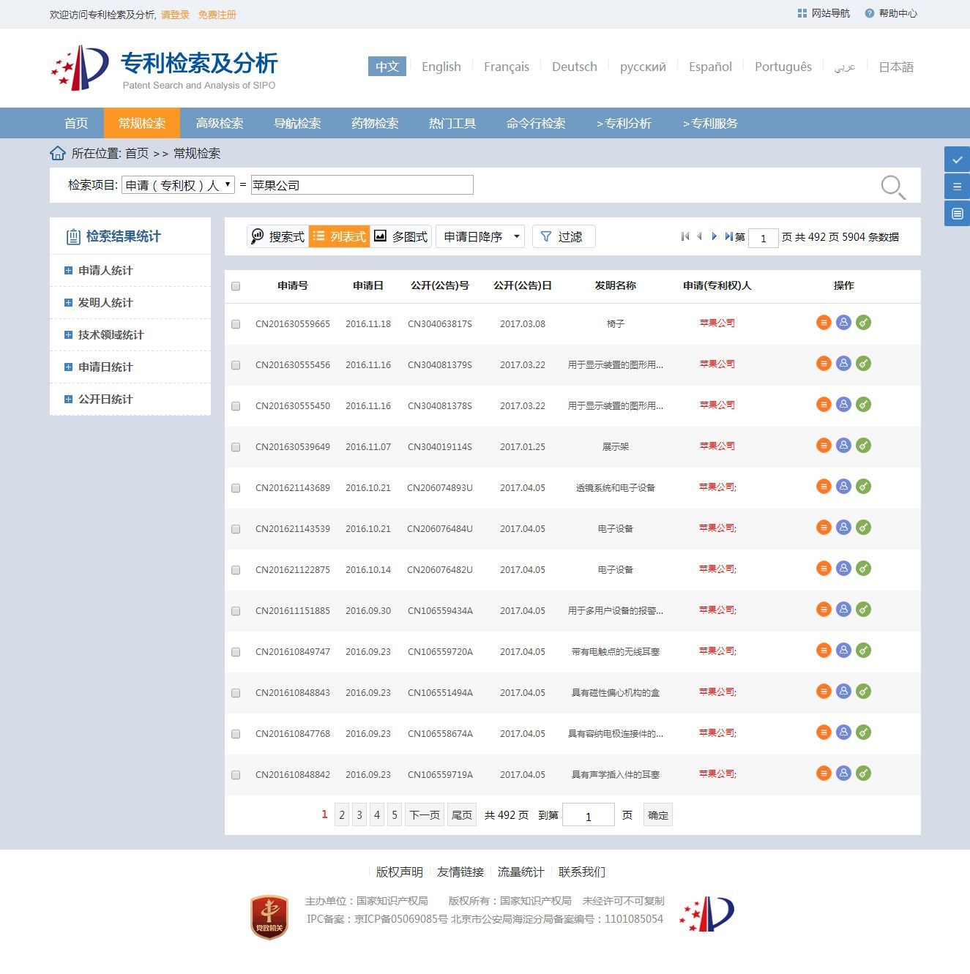Switch to 搜索式 view with magnifier icon
Screen dimensions: 970x974
click(278, 236)
